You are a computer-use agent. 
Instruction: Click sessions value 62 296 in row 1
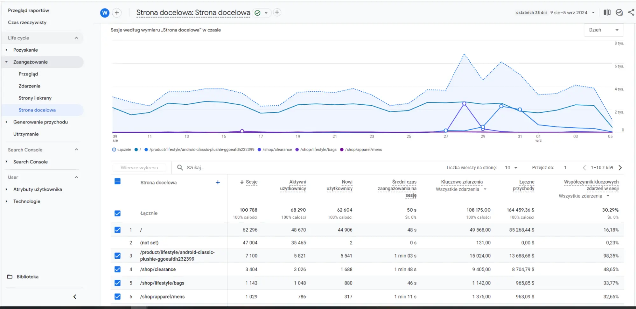click(x=250, y=230)
